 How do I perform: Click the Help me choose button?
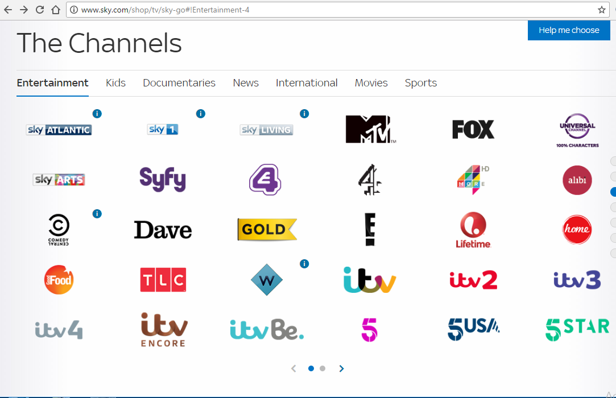coord(569,30)
